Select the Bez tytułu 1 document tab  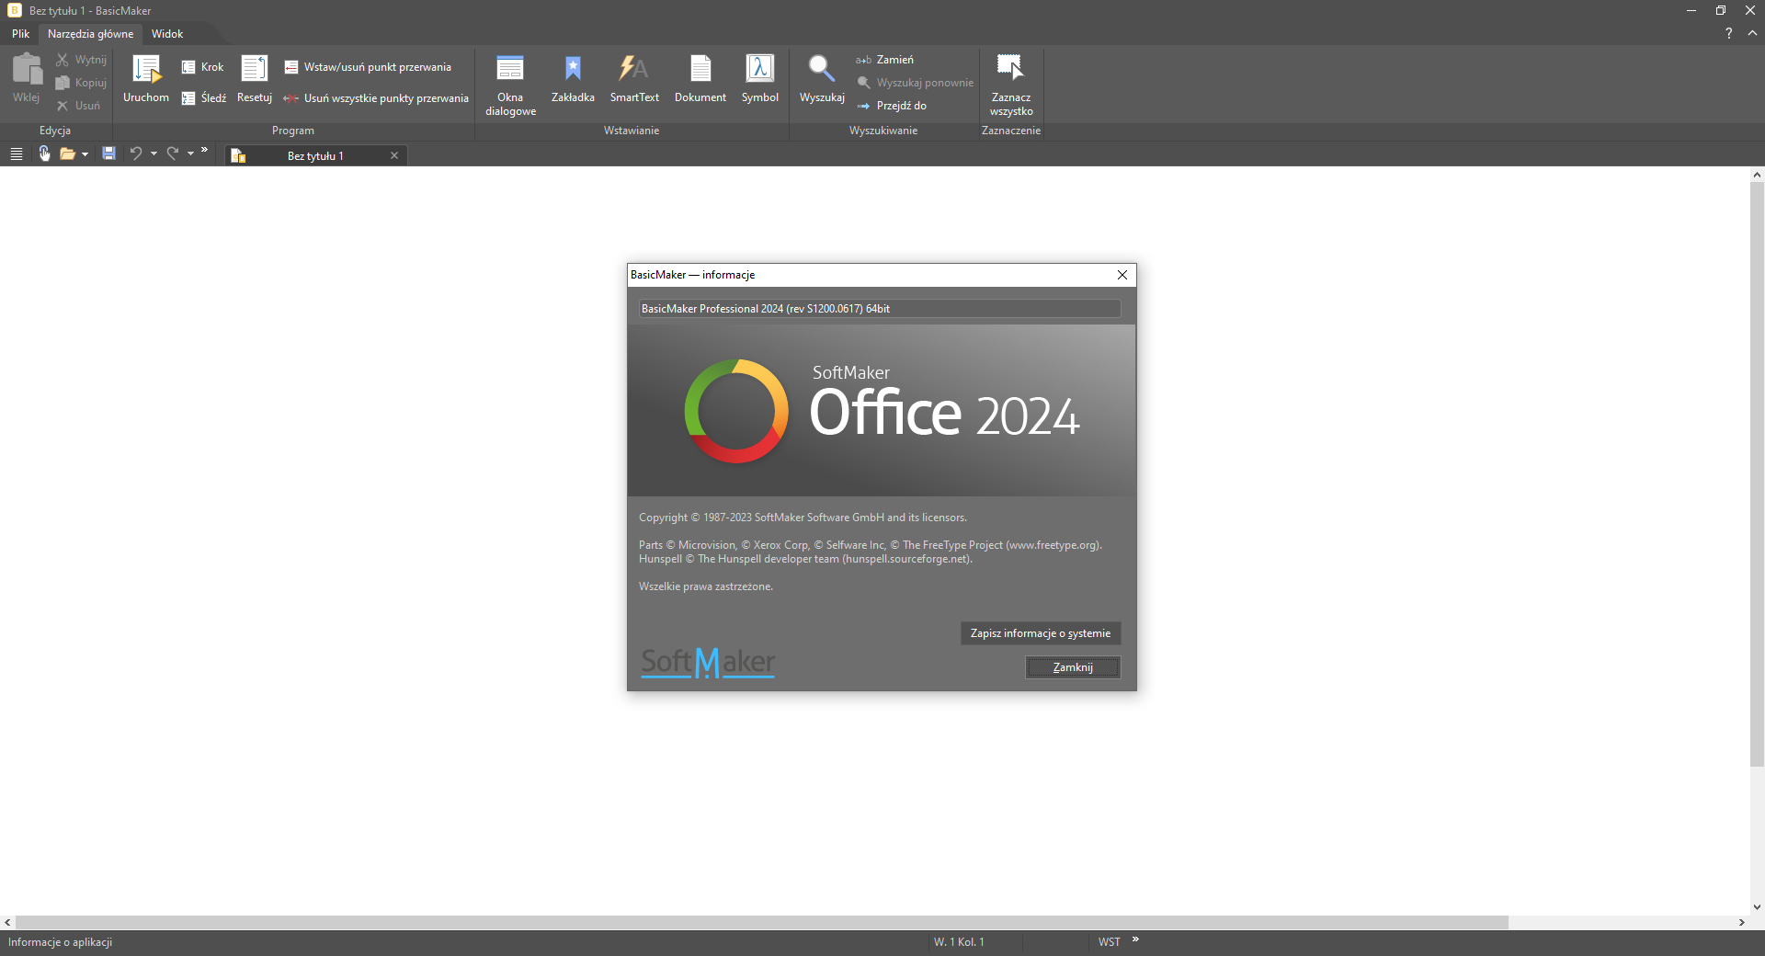315,156
